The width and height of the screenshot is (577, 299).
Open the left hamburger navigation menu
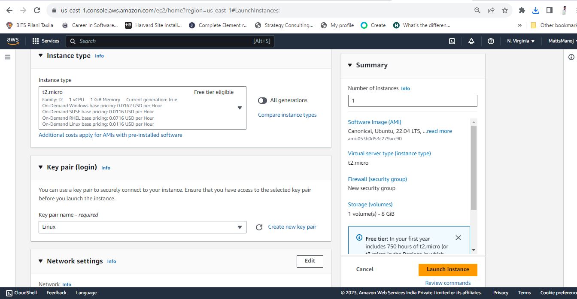tap(7, 57)
